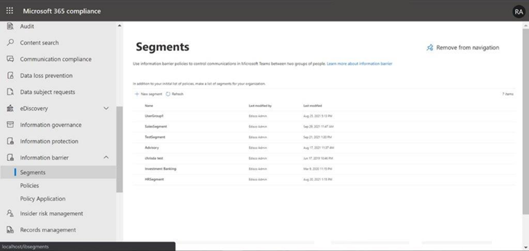The height and width of the screenshot is (251, 529).
Task: Select Segments under Information barrier
Action: point(58,172)
